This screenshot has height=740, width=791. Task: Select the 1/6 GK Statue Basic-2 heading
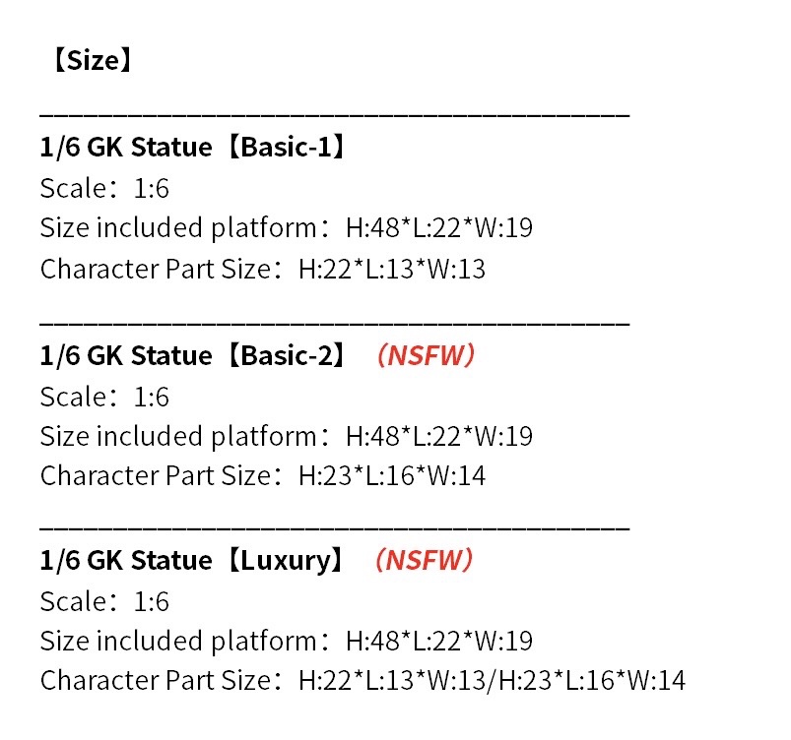coord(194,355)
